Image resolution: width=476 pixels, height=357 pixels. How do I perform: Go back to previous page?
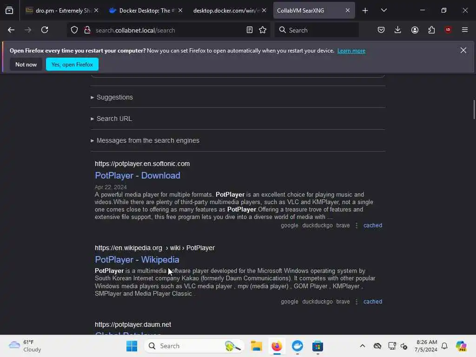click(11, 30)
